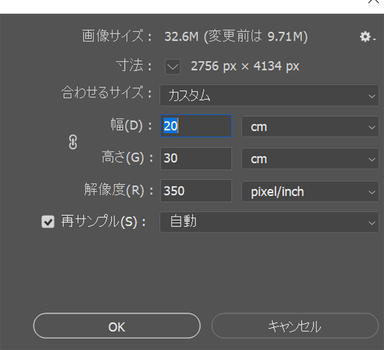Click the 幅 width value field
Image resolution: width=384 pixels, height=350 pixels.
click(196, 126)
